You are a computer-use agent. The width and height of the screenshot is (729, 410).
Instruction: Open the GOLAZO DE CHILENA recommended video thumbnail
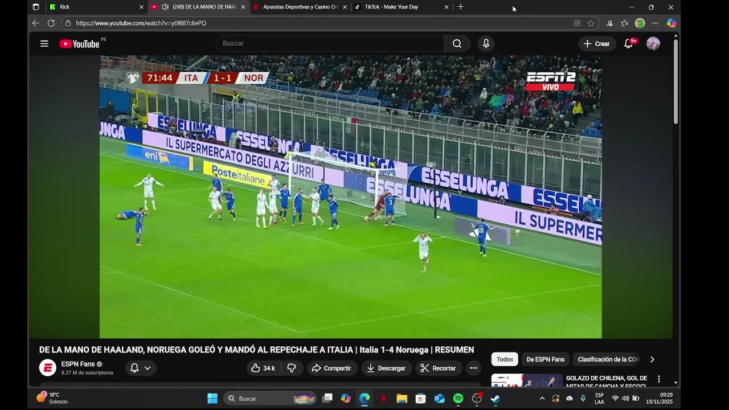point(526,380)
